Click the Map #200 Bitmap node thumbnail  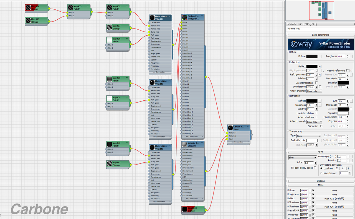click(x=185, y=209)
